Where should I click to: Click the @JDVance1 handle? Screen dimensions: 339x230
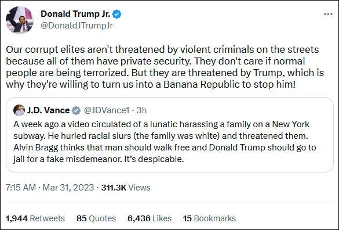(x=107, y=110)
